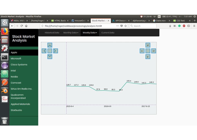Viewport: 197px width, 140px height.
Task: Click the red Adblock extension icon
Action: pyautogui.click(x=184, y=26)
